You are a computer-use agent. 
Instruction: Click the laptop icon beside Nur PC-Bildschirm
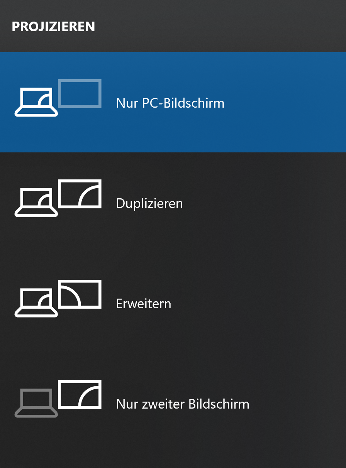(36, 102)
